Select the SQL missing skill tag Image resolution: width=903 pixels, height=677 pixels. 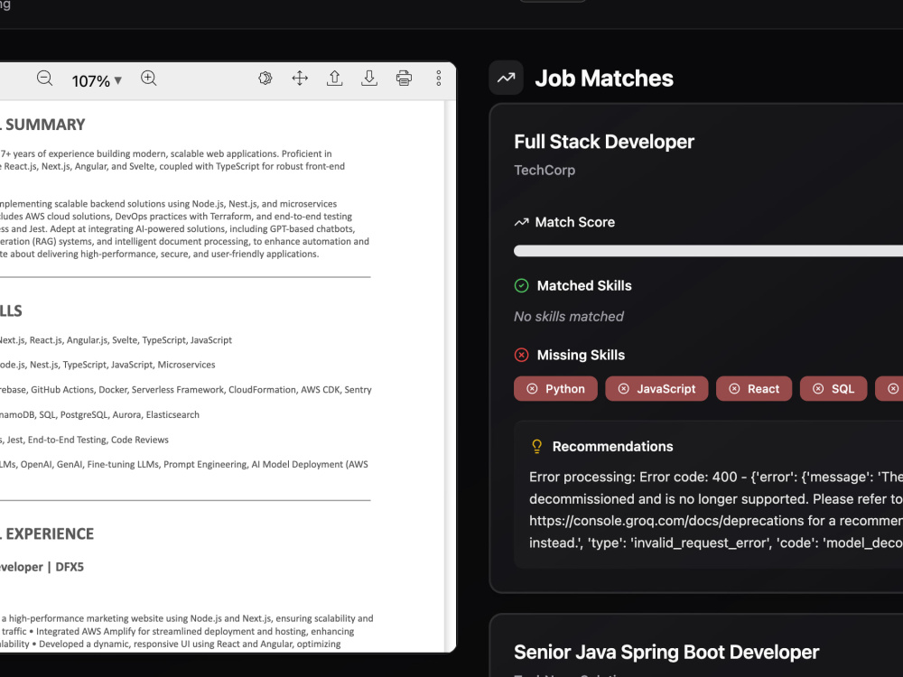click(833, 388)
